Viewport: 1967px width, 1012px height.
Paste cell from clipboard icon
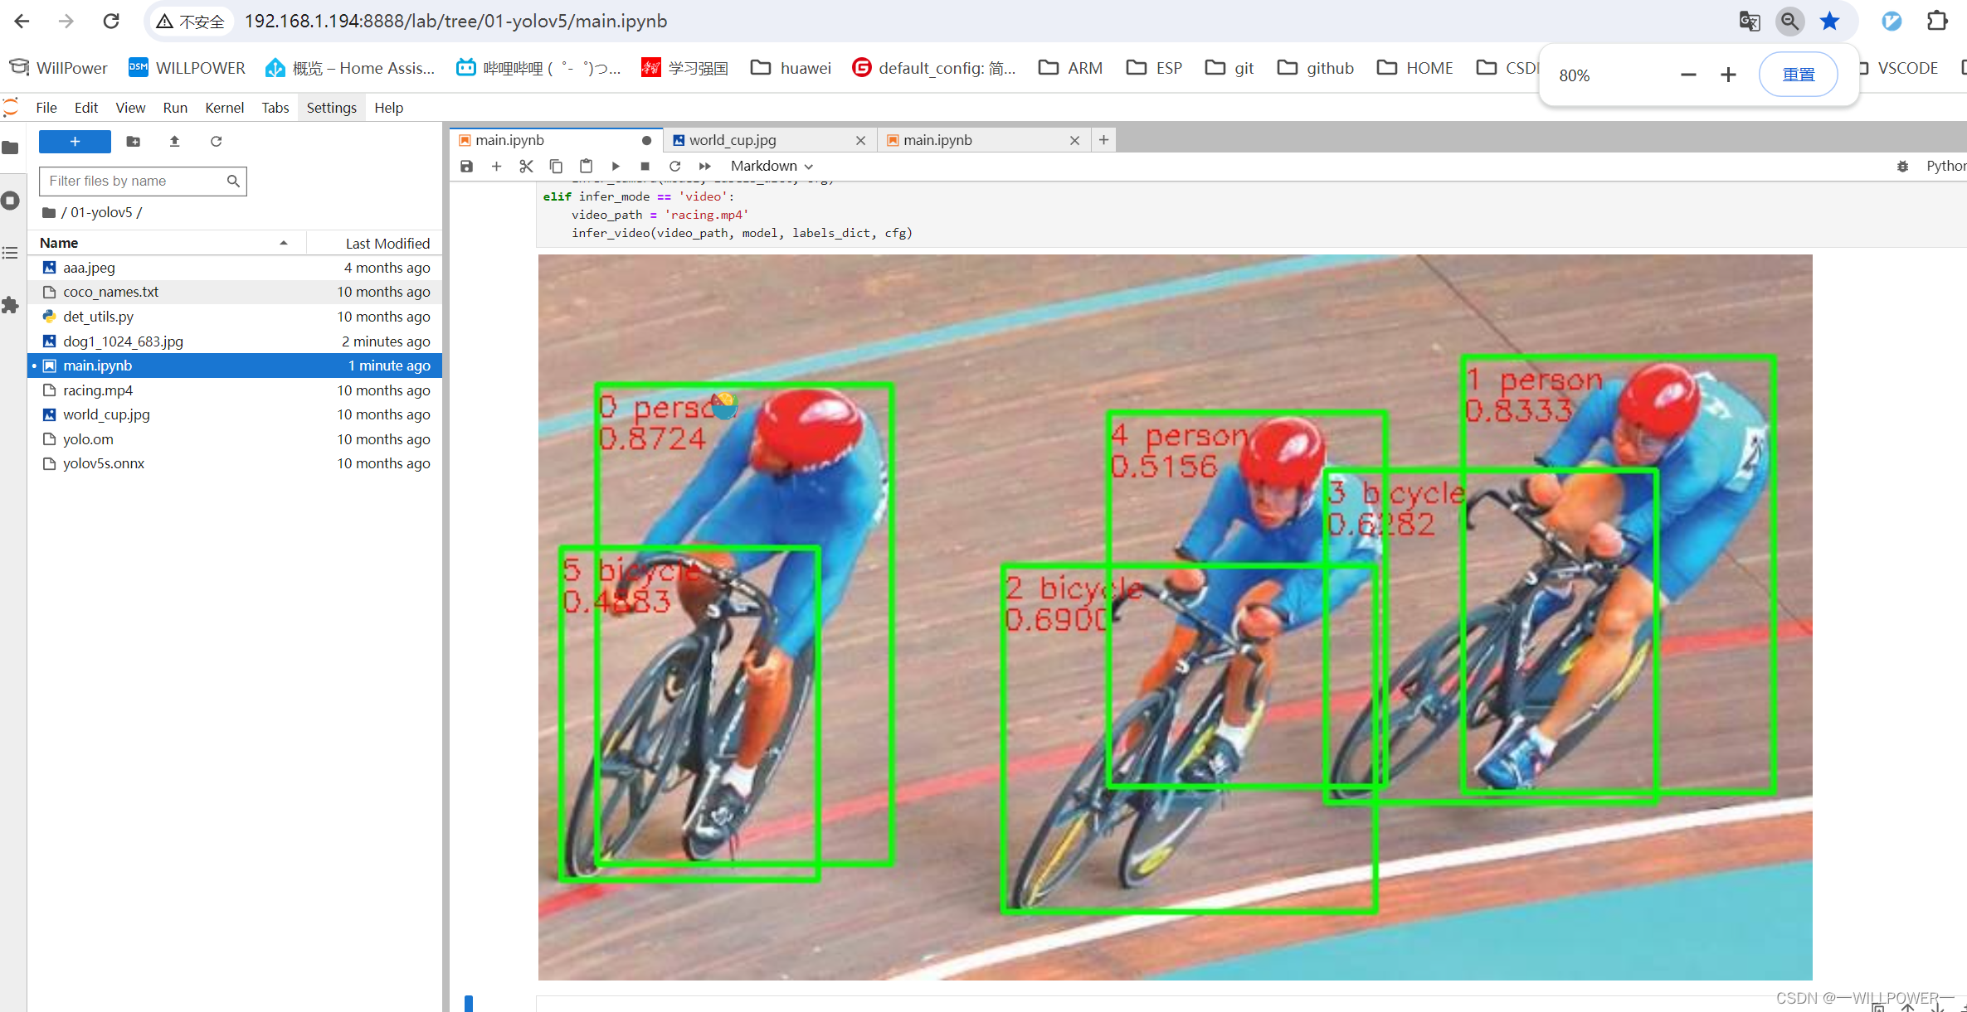pos(586,166)
